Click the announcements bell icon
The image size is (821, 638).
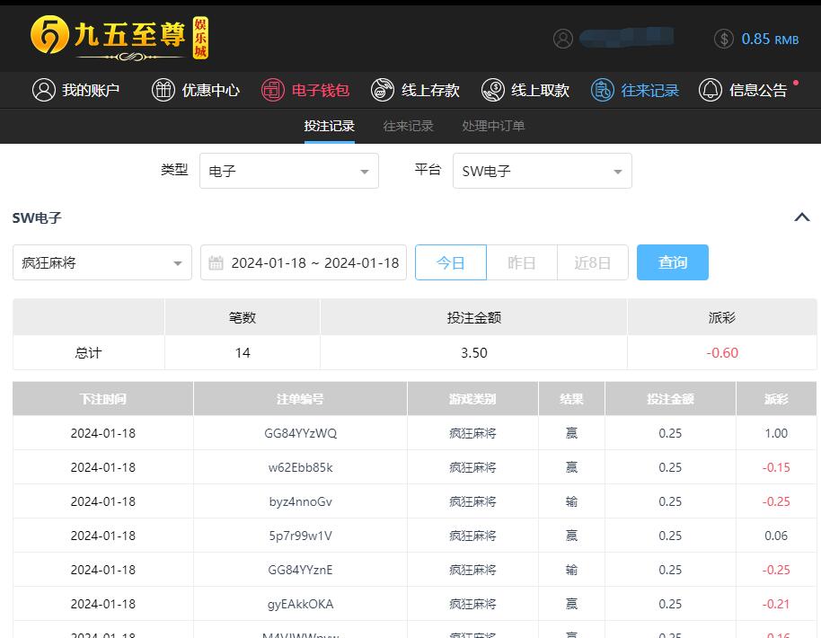coord(711,90)
